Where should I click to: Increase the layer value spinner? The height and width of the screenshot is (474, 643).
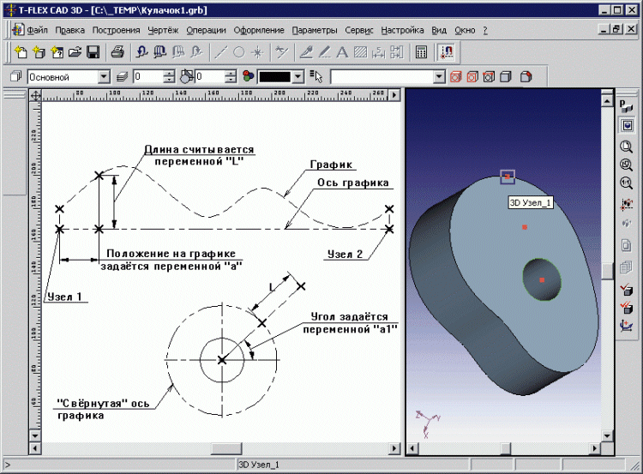click(169, 74)
